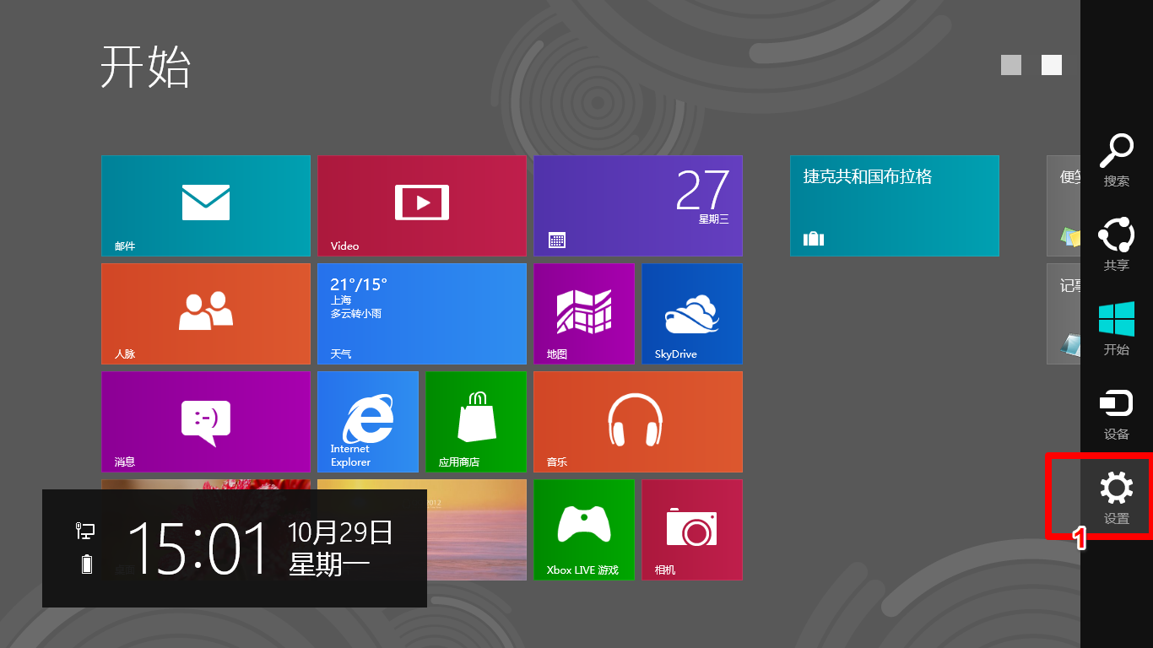This screenshot has height=648, width=1153.
Task: Select the 捷克共和国布拉格 travel tile
Action: (894, 206)
